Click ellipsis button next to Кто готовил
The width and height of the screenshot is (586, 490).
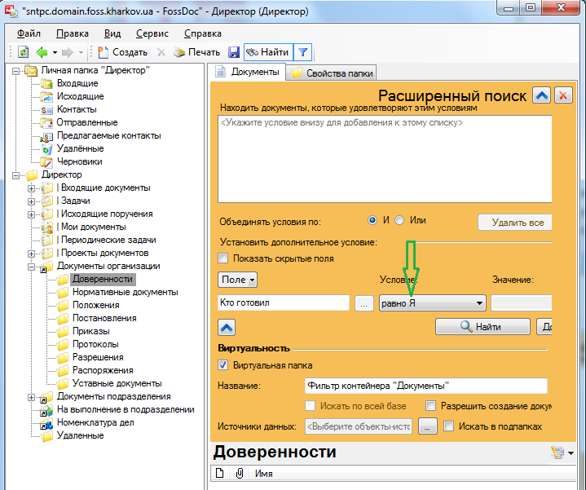(363, 303)
